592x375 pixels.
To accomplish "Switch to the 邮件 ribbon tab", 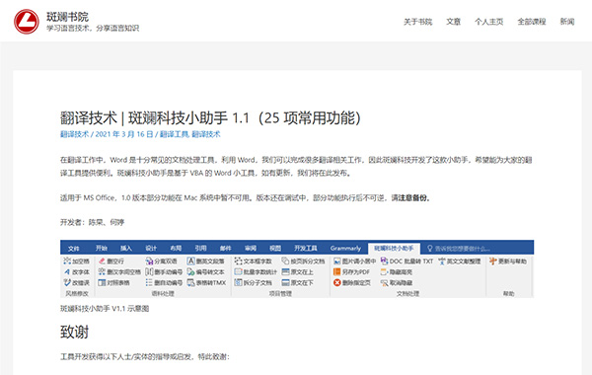I will coord(225,248).
